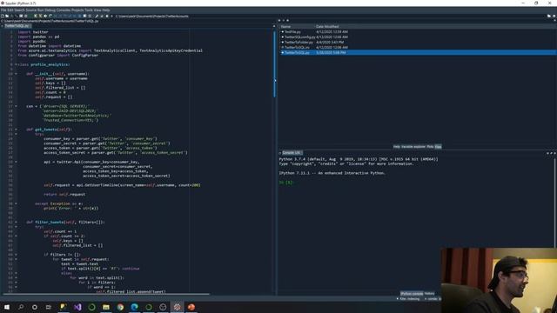Collapse the 'if filters != []' fold arrow
The width and height of the screenshot is (557, 313).
click(16, 255)
